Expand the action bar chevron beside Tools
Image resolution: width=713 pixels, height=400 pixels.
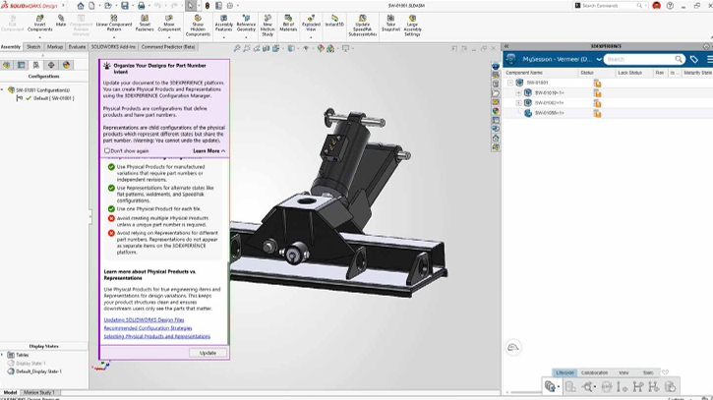pos(665,372)
